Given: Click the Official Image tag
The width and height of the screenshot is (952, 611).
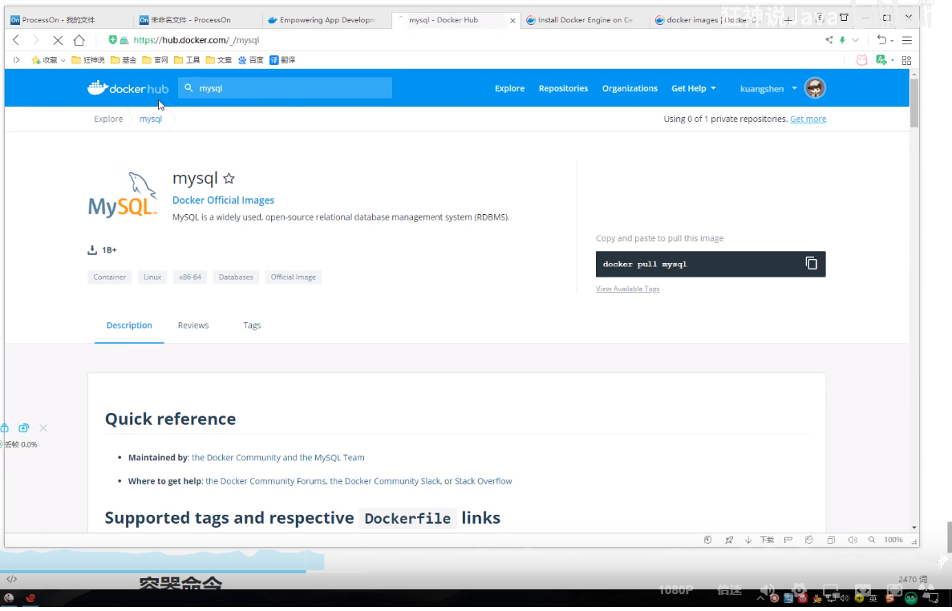Looking at the screenshot, I should (294, 277).
